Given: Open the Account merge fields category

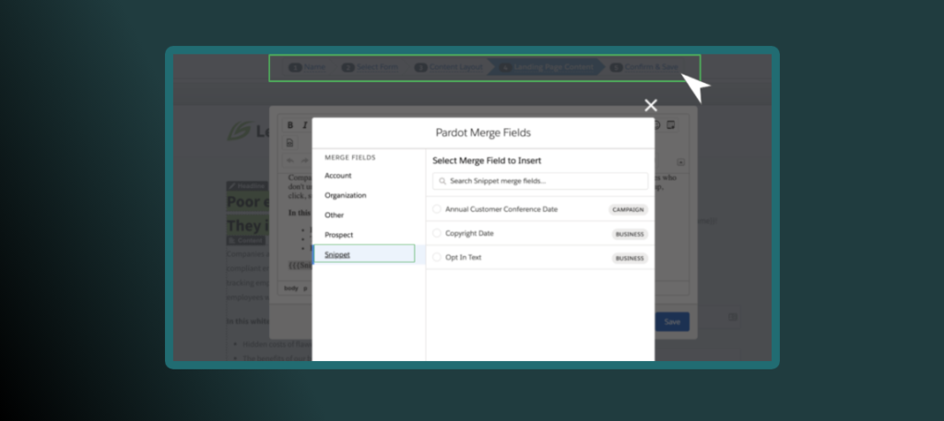Looking at the screenshot, I should pyautogui.click(x=338, y=176).
